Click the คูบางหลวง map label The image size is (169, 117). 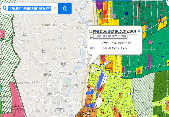coord(65,25)
